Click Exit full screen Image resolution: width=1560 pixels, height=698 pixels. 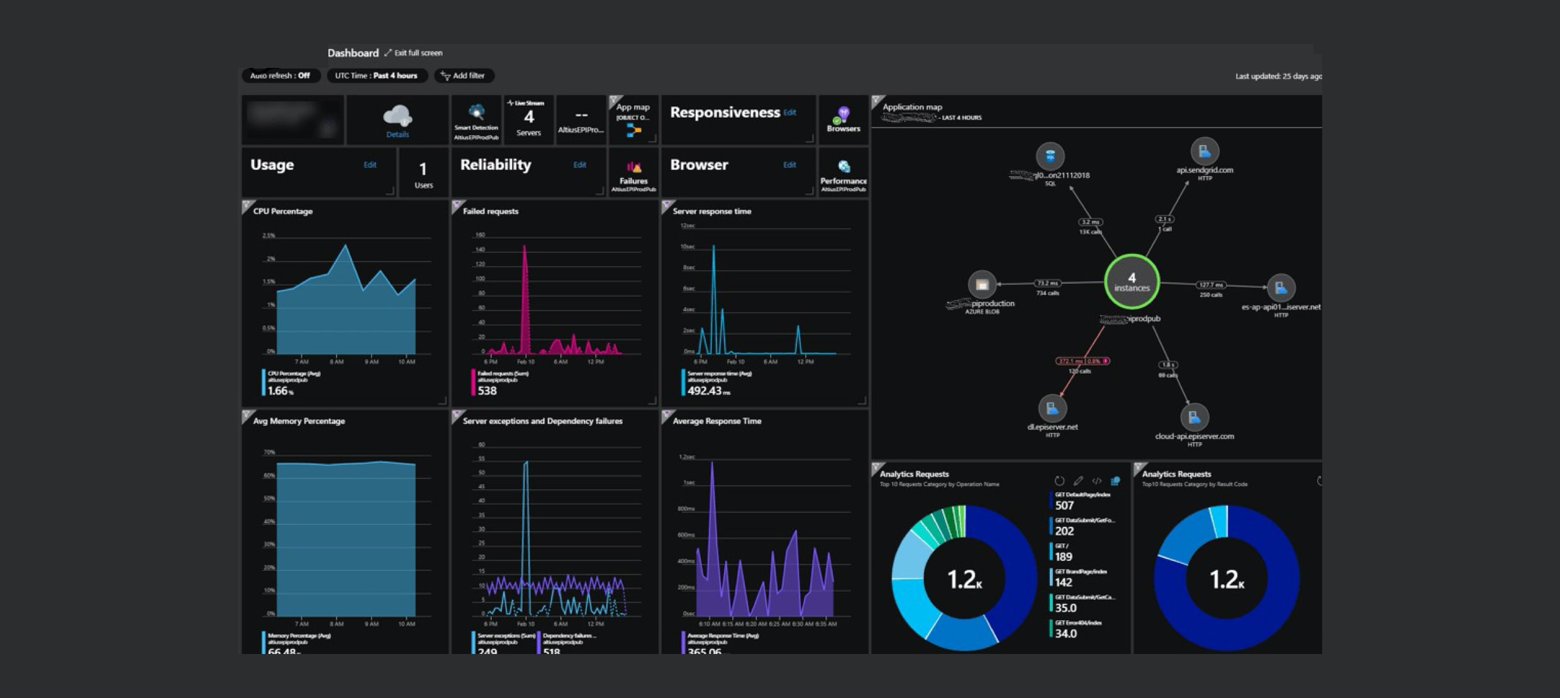(x=417, y=53)
